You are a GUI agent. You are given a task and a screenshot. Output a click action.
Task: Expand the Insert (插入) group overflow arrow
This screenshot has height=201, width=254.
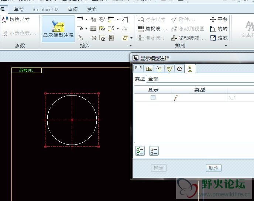[x=131, y=46]
